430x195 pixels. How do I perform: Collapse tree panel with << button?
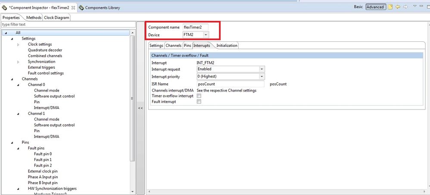(140, 108)
